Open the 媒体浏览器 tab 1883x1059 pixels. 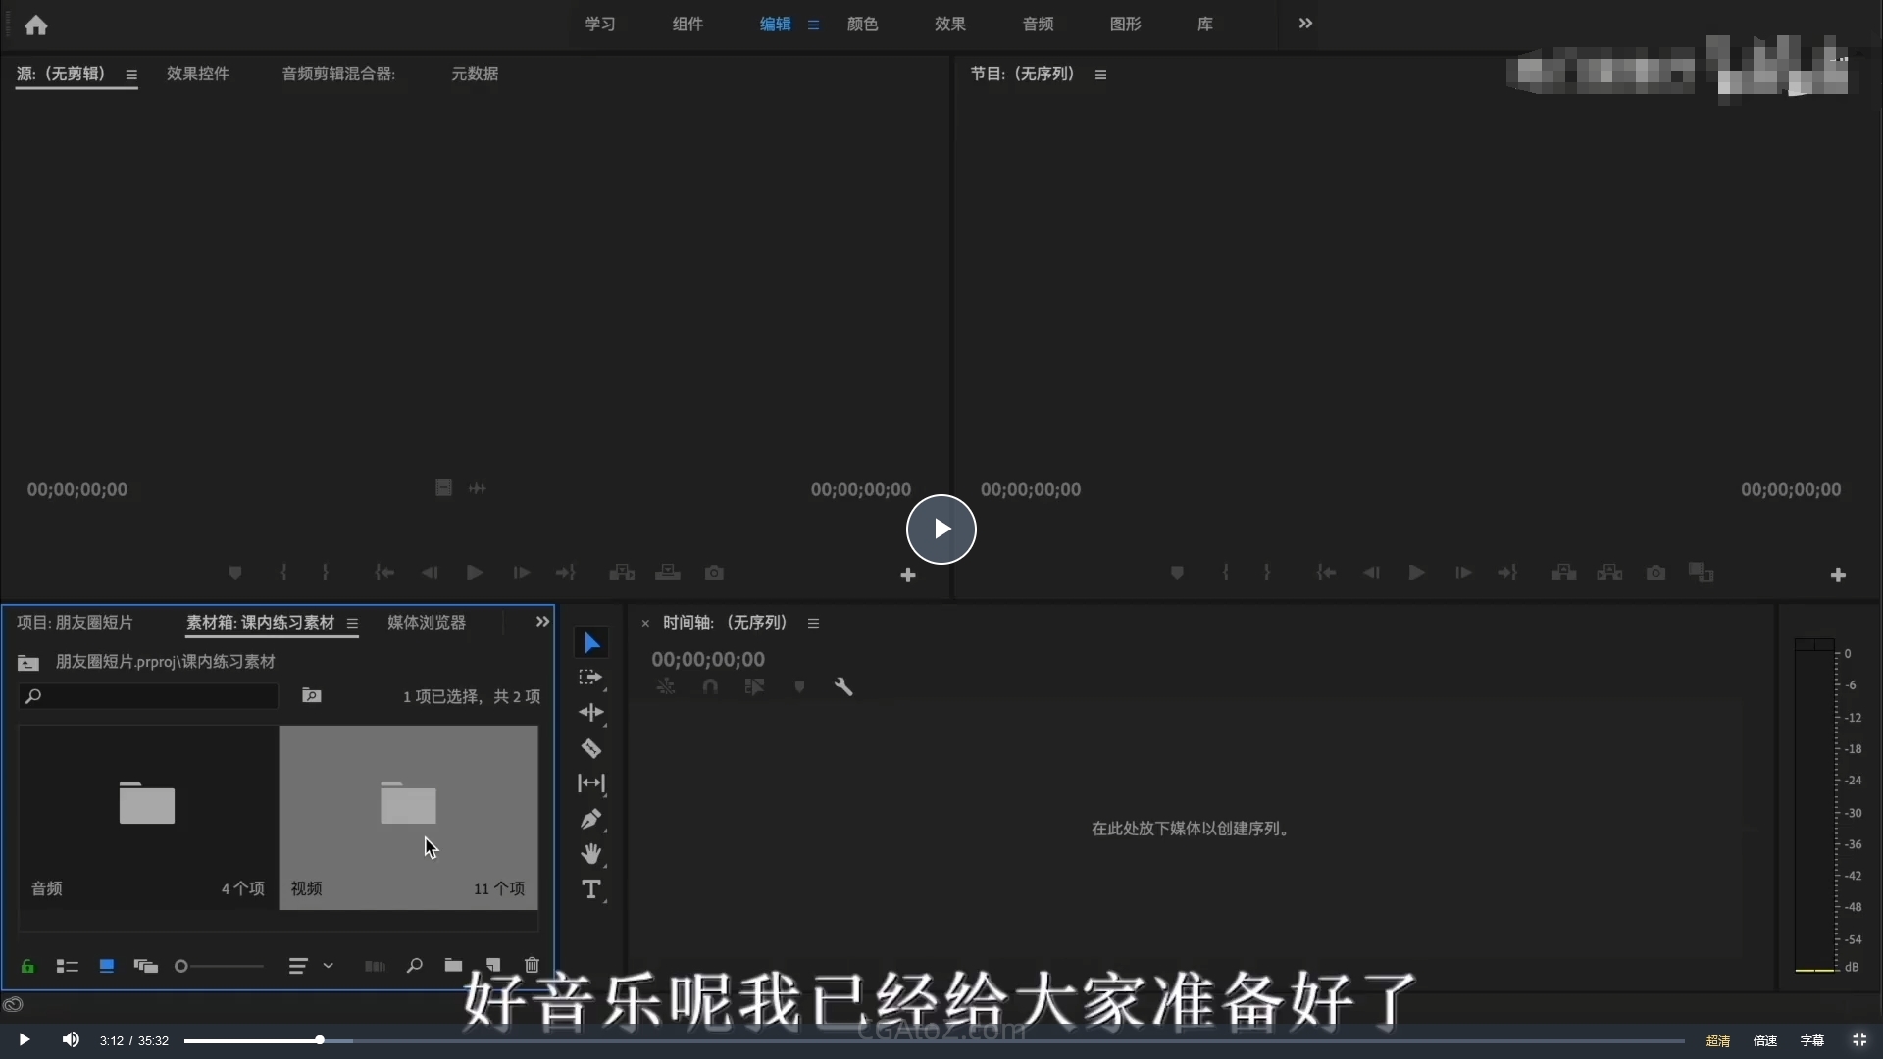click(426, 623)
